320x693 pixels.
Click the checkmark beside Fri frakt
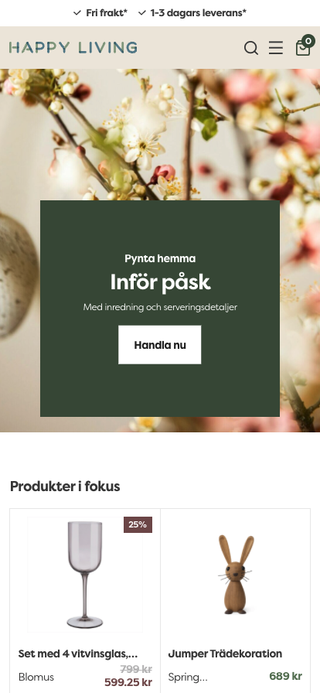click(x=77, y=13)
